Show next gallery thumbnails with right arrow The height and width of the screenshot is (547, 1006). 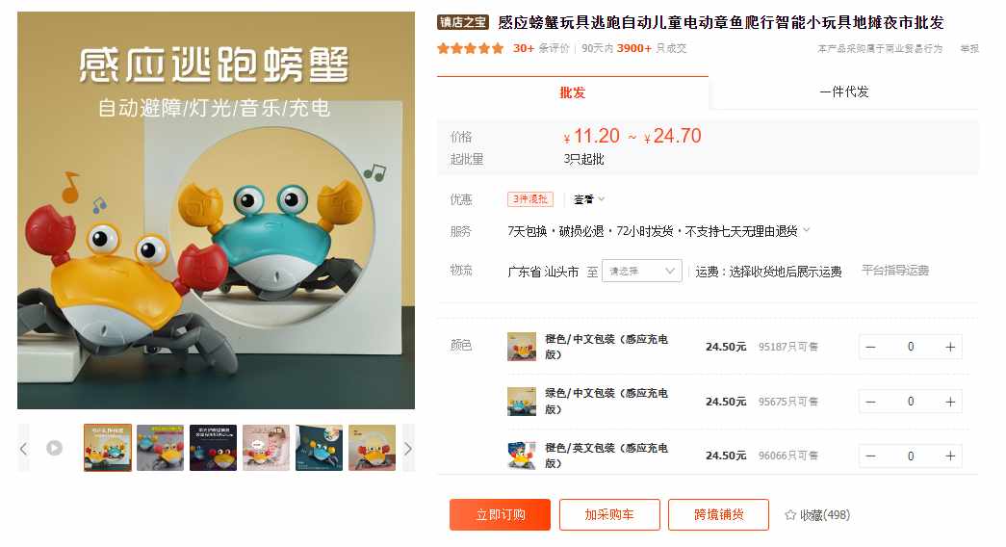[x=408, y=448]
